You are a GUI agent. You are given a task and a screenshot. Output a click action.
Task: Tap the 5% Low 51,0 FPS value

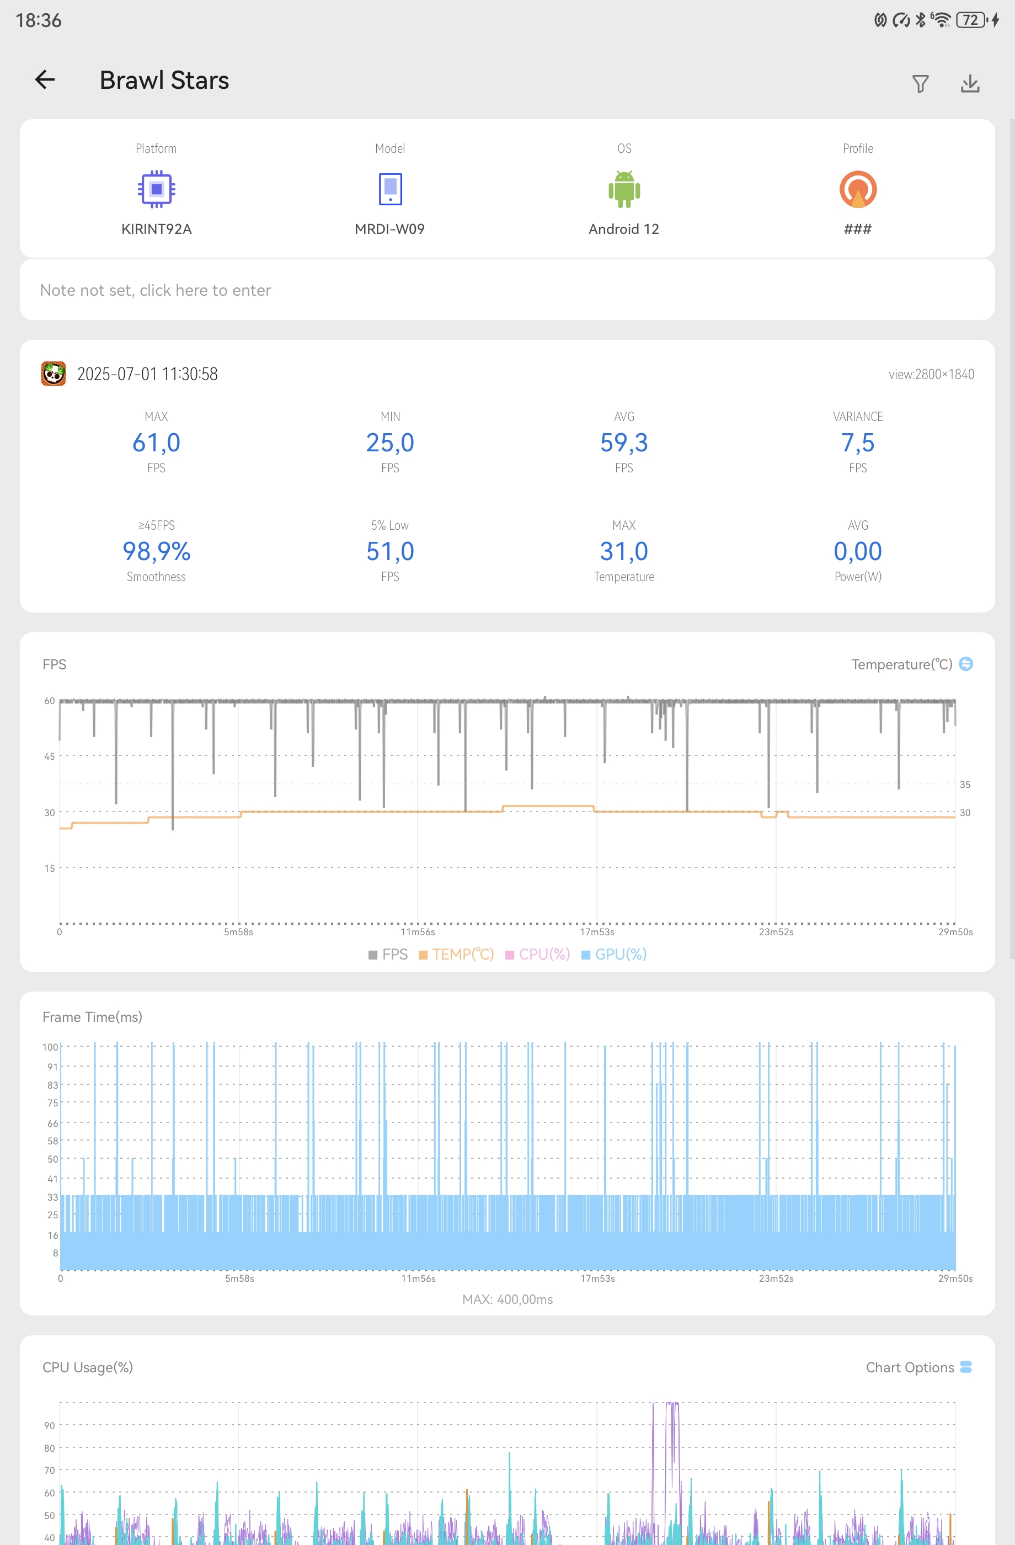click(x=390, y=551)
